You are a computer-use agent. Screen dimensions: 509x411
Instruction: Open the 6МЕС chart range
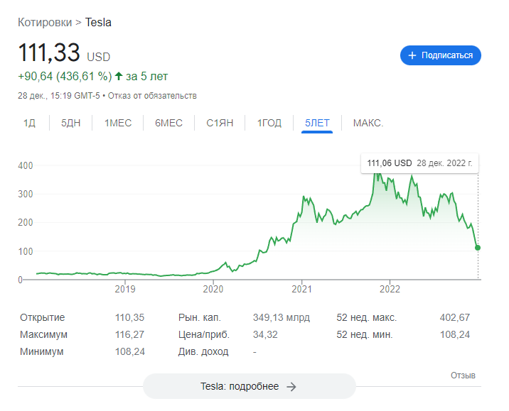[x=168, y=123]
